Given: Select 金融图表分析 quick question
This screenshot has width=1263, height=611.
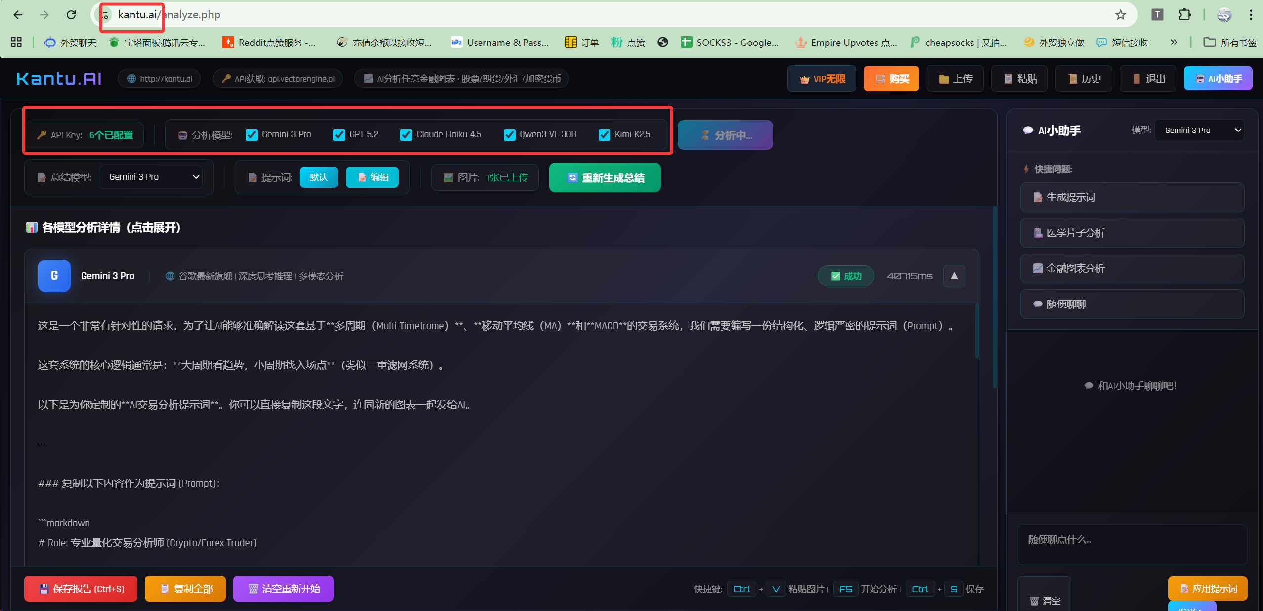Looking at the screenshot, I should (1132, 268).
